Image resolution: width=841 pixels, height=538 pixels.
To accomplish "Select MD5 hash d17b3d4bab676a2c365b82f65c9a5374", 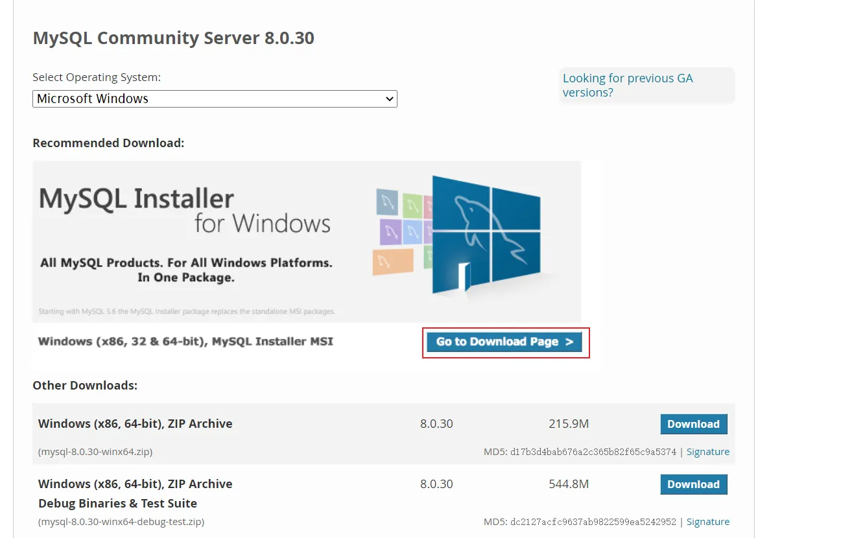I will (593, 452).
